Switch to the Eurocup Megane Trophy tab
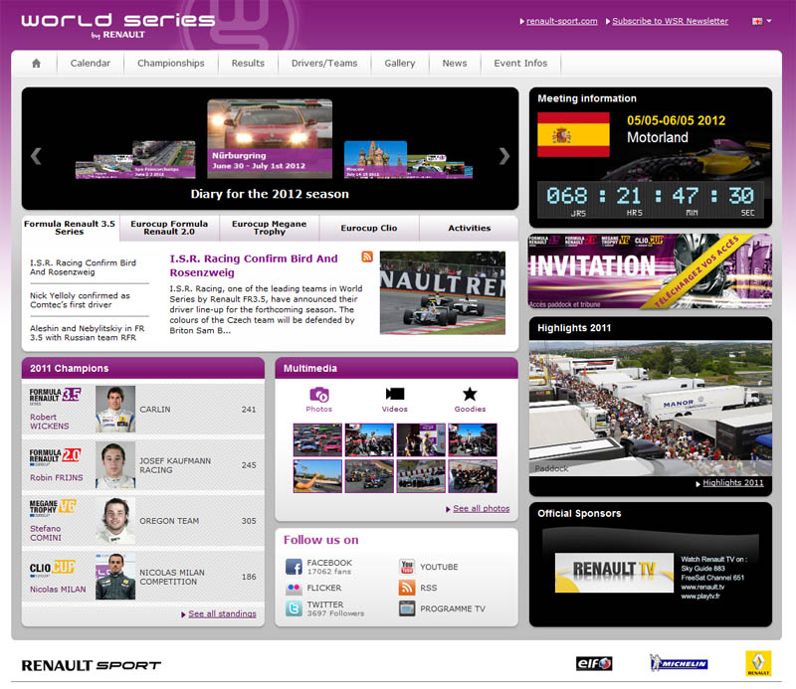The image size is (796, 689). (x=270, y=228)
